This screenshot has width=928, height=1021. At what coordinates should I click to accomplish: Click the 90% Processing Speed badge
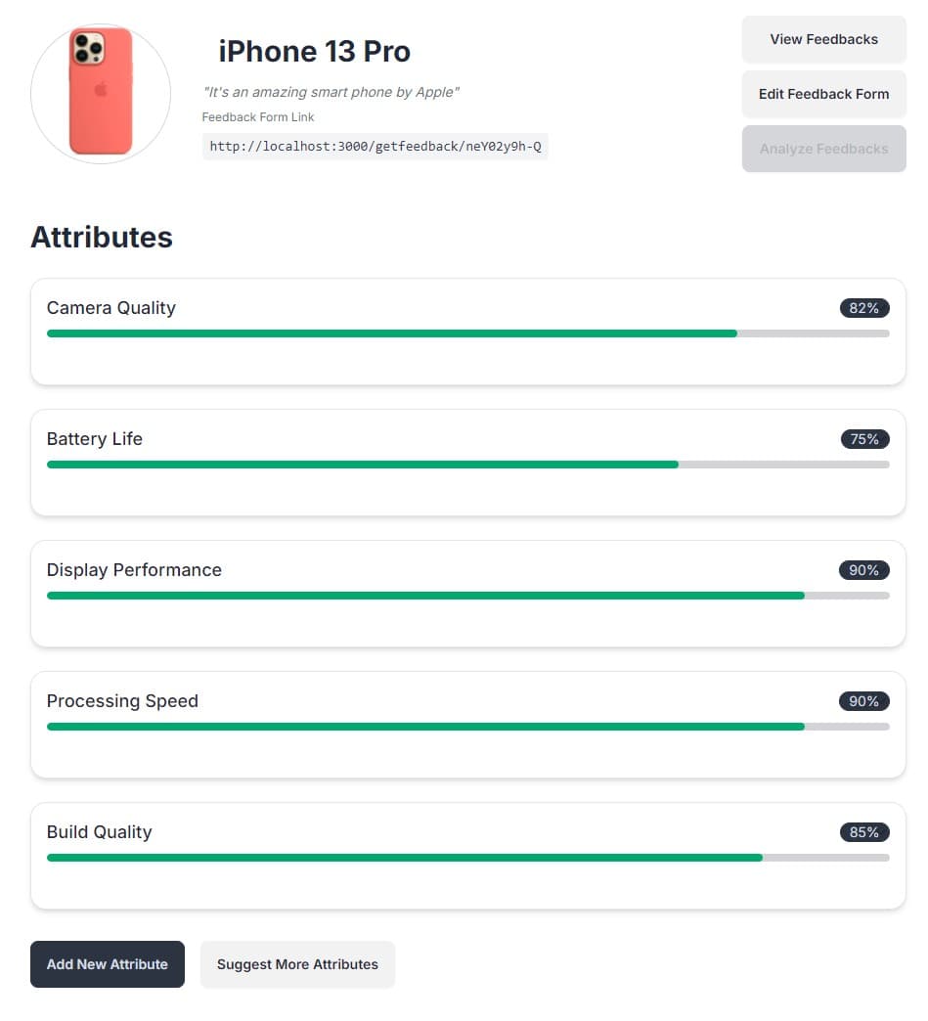tap(864, 700)
